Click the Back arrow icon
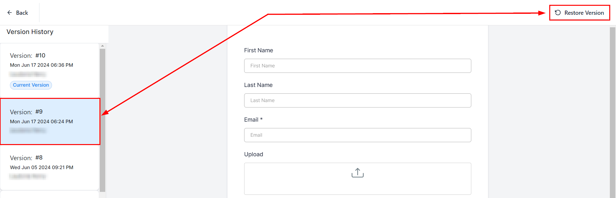Viewport: 616px width, 198px height. click(x=10, y=13)
